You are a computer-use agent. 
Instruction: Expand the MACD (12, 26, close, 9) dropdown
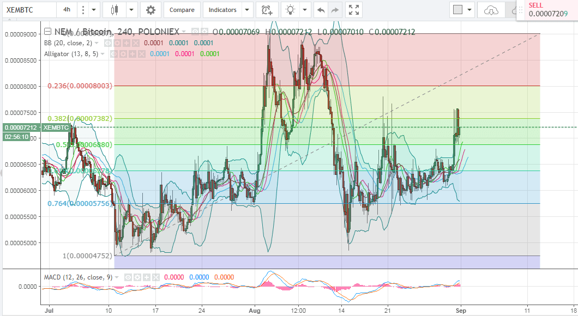pos(117,277)
